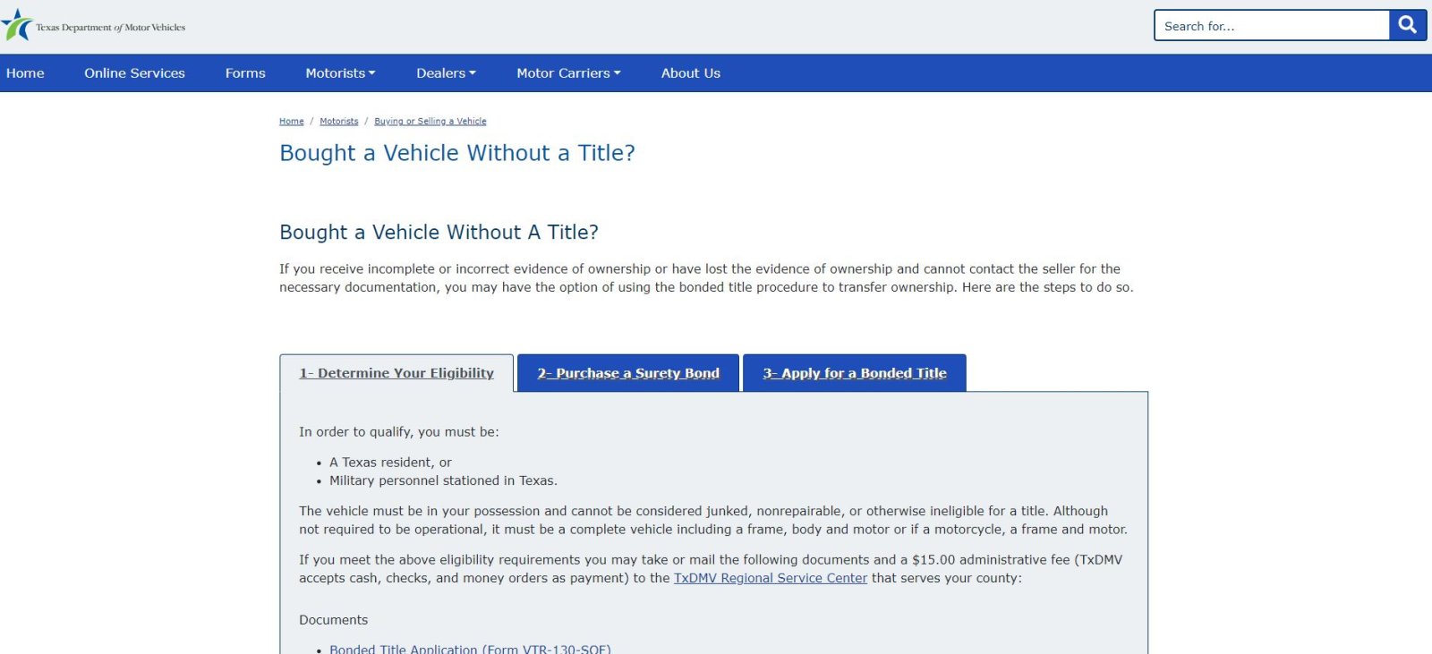Open the TxDMV Regional Service Center link

770,578
